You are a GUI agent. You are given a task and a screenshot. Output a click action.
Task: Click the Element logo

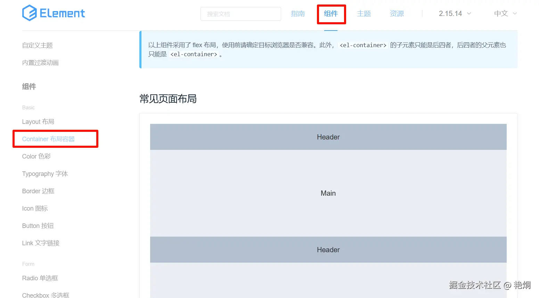coord(53,13)
